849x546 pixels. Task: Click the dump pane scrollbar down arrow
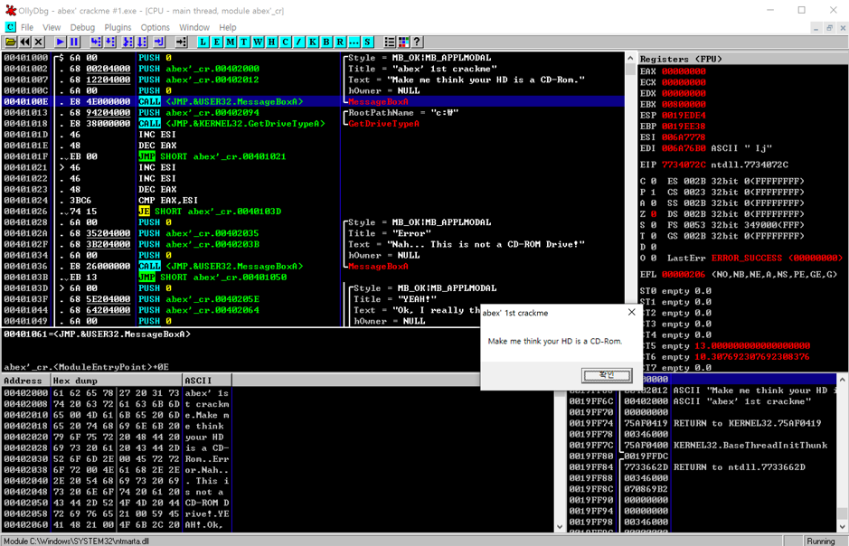coord(560,526)
